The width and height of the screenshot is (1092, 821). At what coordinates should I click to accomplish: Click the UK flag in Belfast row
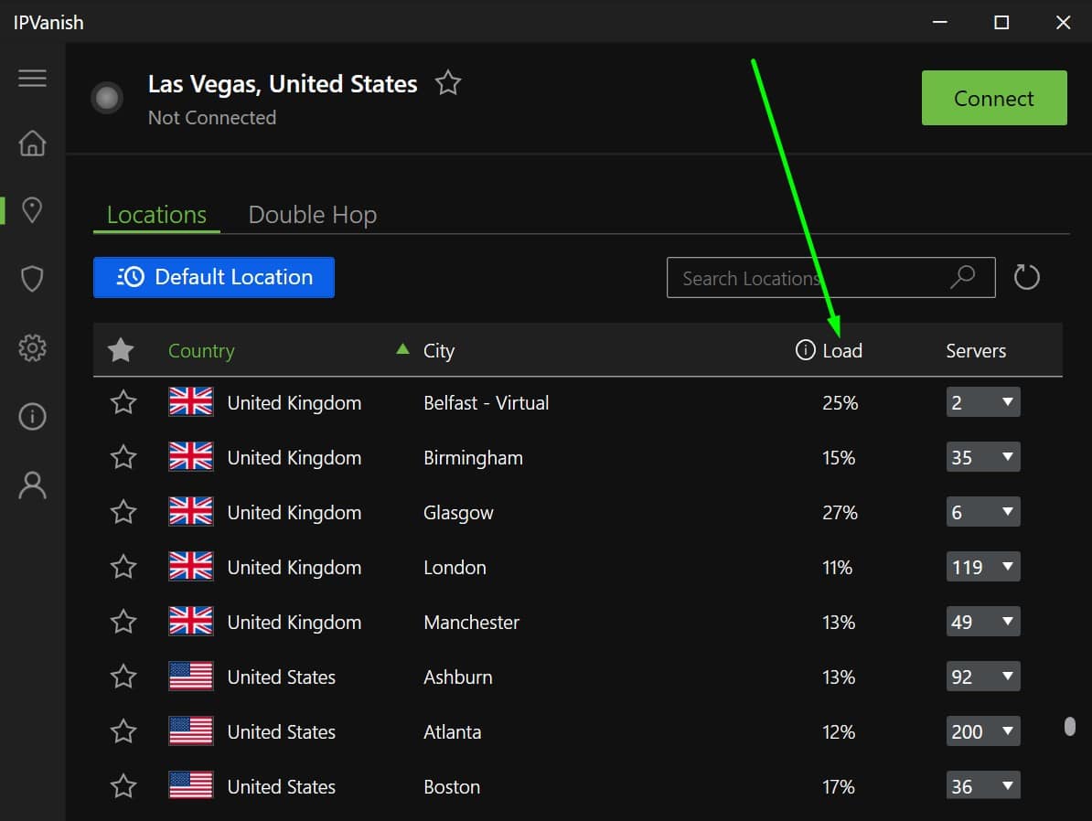coord(191,401)
